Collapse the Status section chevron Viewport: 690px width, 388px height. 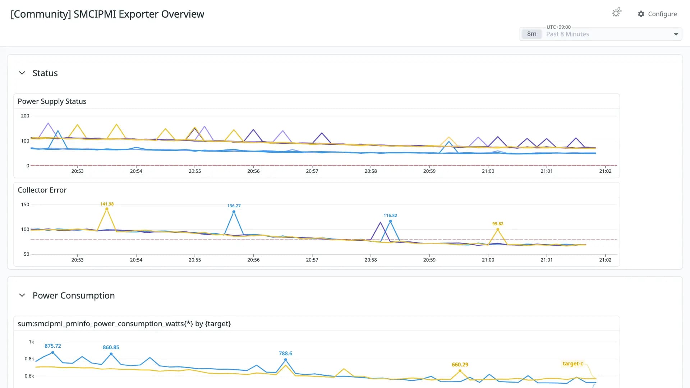click(22, 73)
